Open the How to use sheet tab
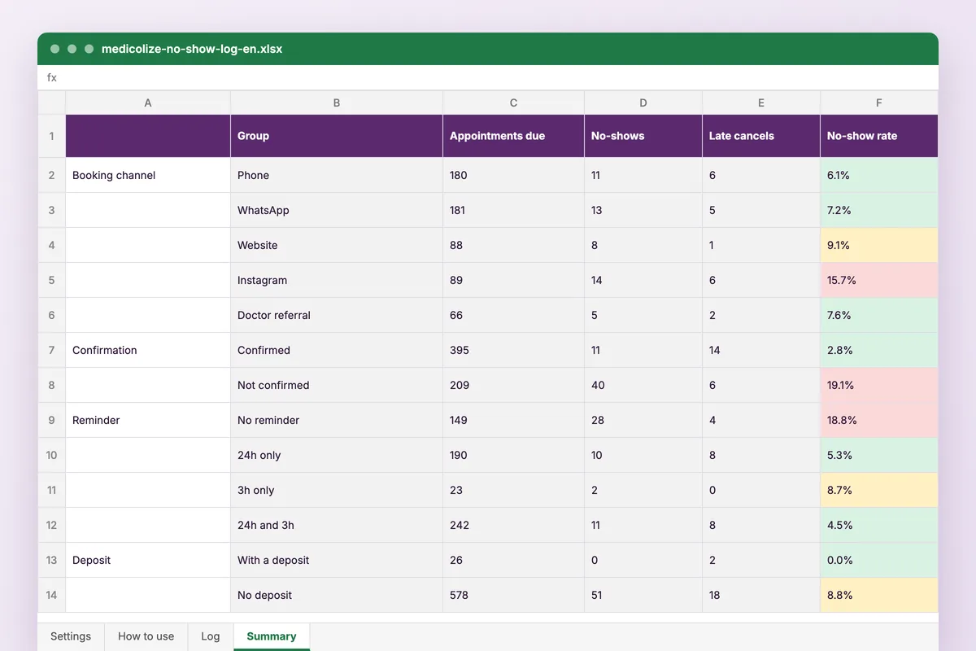976x651 pixels. (146, 636)
